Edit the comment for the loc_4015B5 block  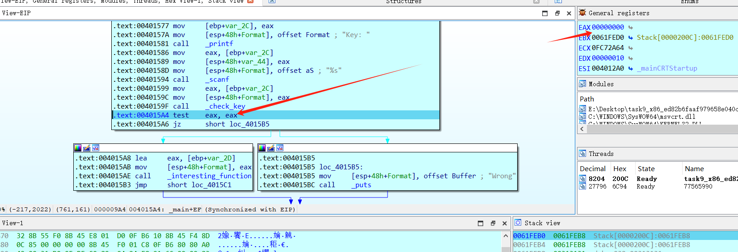tap(271, 148)
